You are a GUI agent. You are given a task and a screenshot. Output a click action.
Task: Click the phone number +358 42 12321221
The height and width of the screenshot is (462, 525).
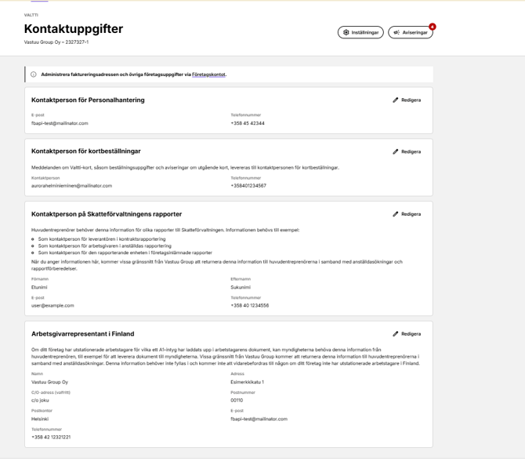(x=51, y=437)
